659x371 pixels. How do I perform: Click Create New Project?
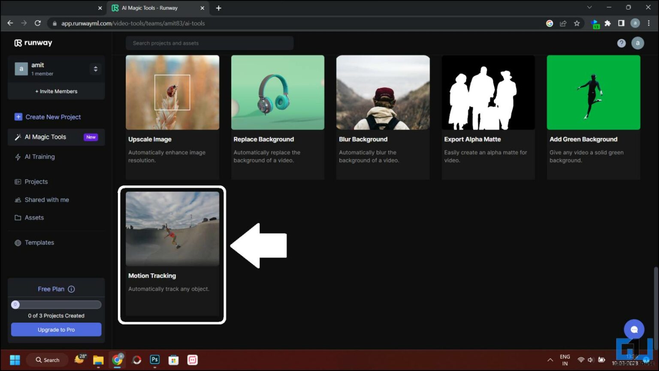tap(53, 117)
